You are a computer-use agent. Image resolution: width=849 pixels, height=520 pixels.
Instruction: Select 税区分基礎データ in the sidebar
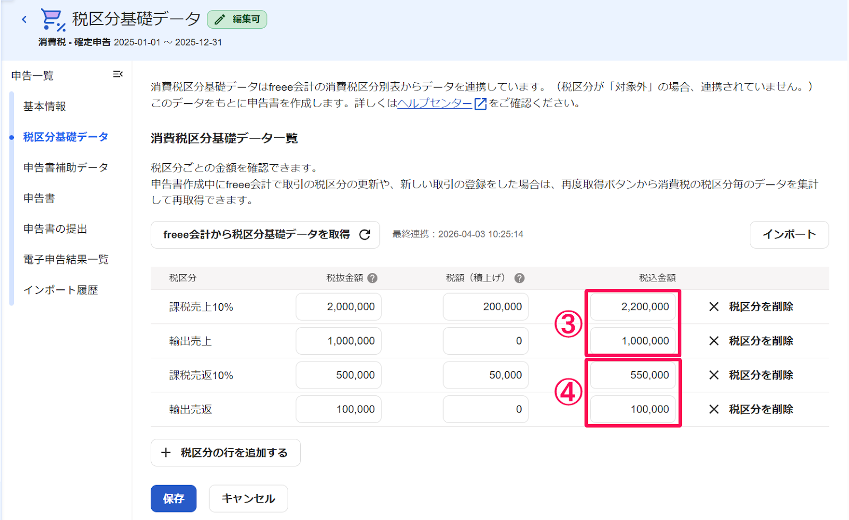[x=66, y=137]
